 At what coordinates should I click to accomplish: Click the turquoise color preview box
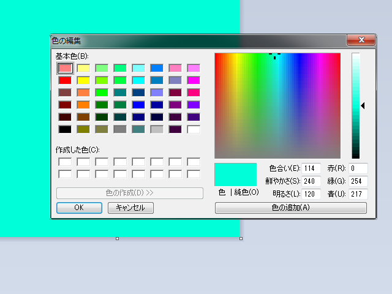[x=235, y=175]
